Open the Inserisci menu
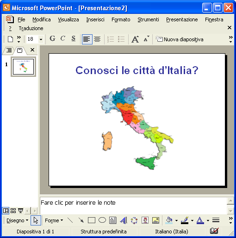This screenshot has width=236, height=238. (x=95, y=19)
